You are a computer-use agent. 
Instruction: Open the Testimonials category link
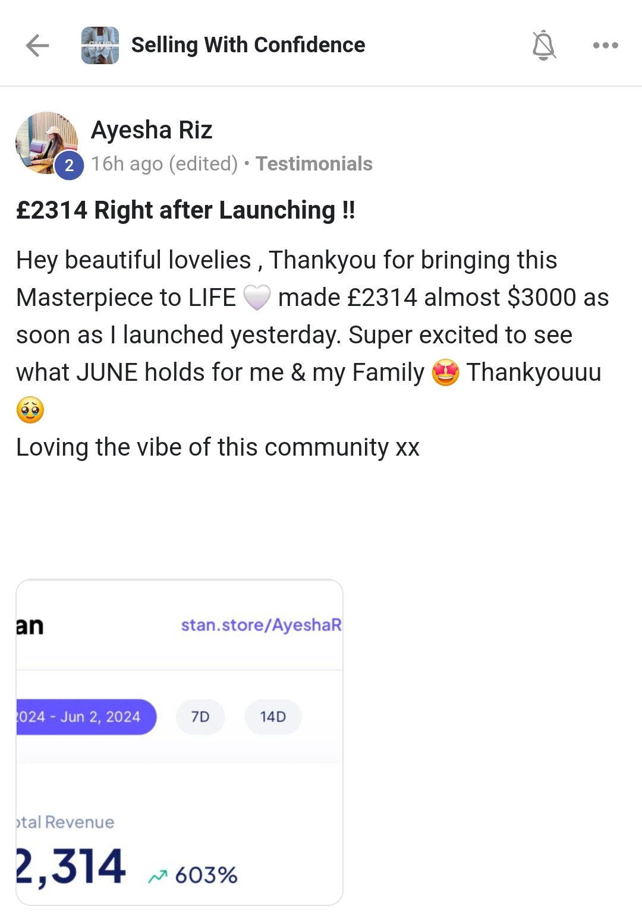click(314, 164)
